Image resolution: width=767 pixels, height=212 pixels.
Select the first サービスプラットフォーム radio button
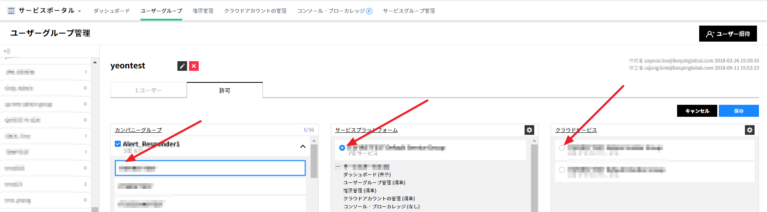tap(342, 148)
